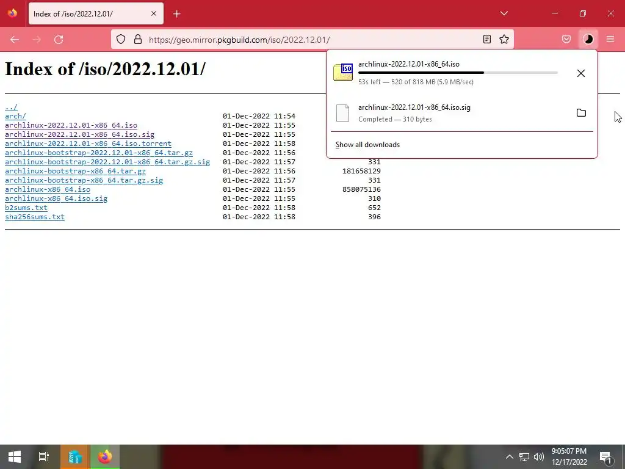This screenshot has width=625, height=469.
Task: Open the Pocket save icon
Action: (566, 39)
